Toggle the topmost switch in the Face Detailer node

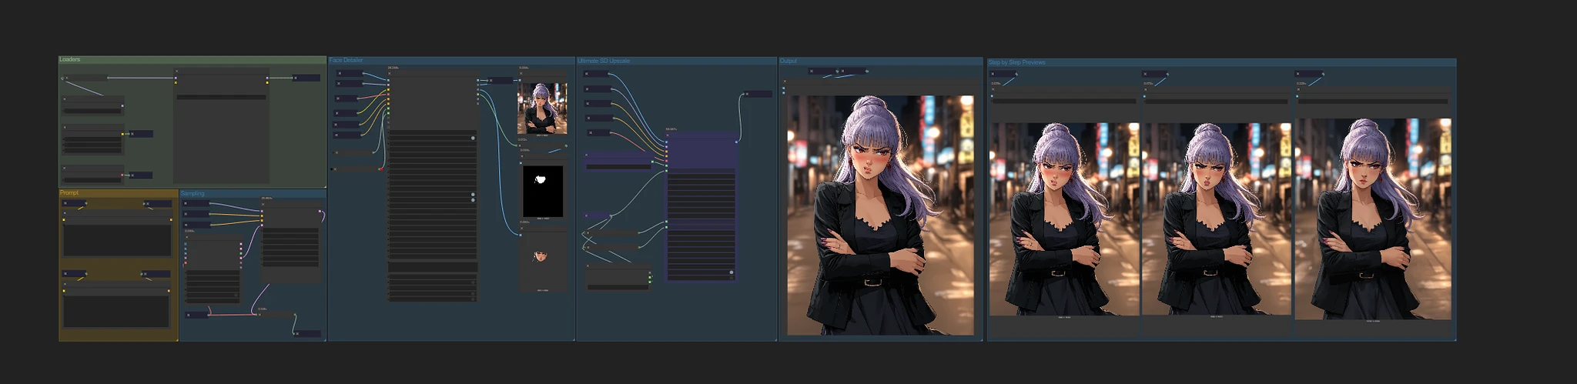(x=473, y=138)
